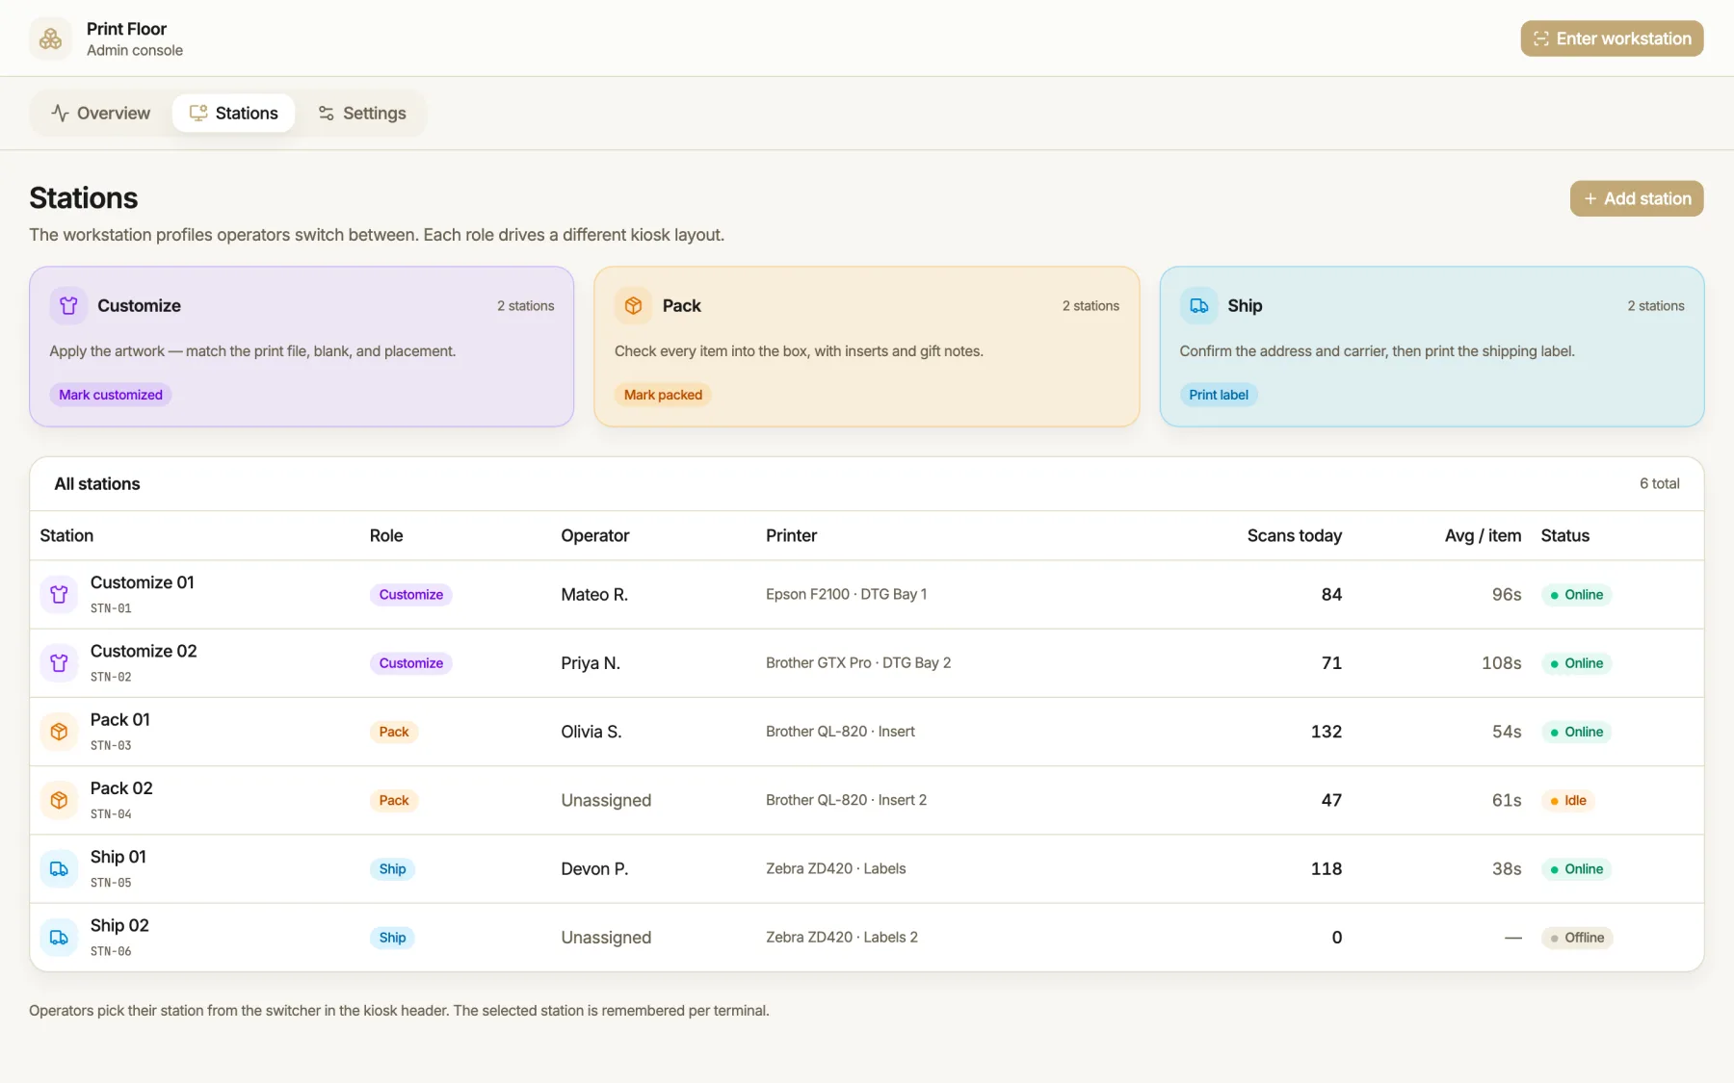Open the Customize 02 station name
This screenshot has width=1734, height=1083.
(144, 651)
